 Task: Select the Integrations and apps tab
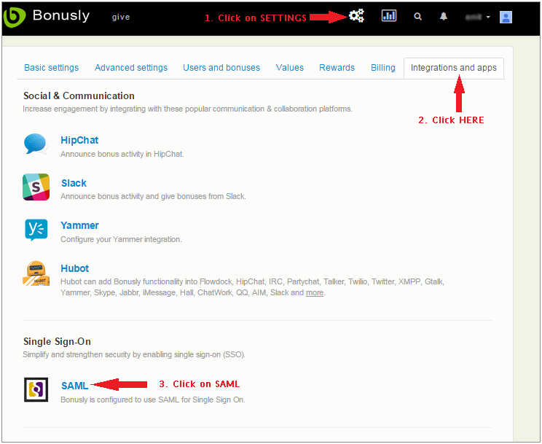click(454, 68)
